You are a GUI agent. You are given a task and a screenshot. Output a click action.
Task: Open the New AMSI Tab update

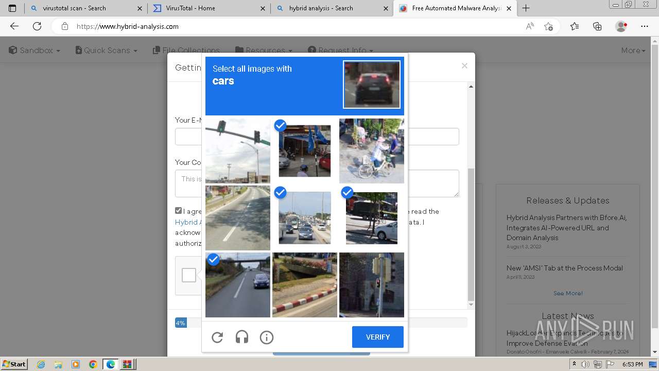pos(565,268)
